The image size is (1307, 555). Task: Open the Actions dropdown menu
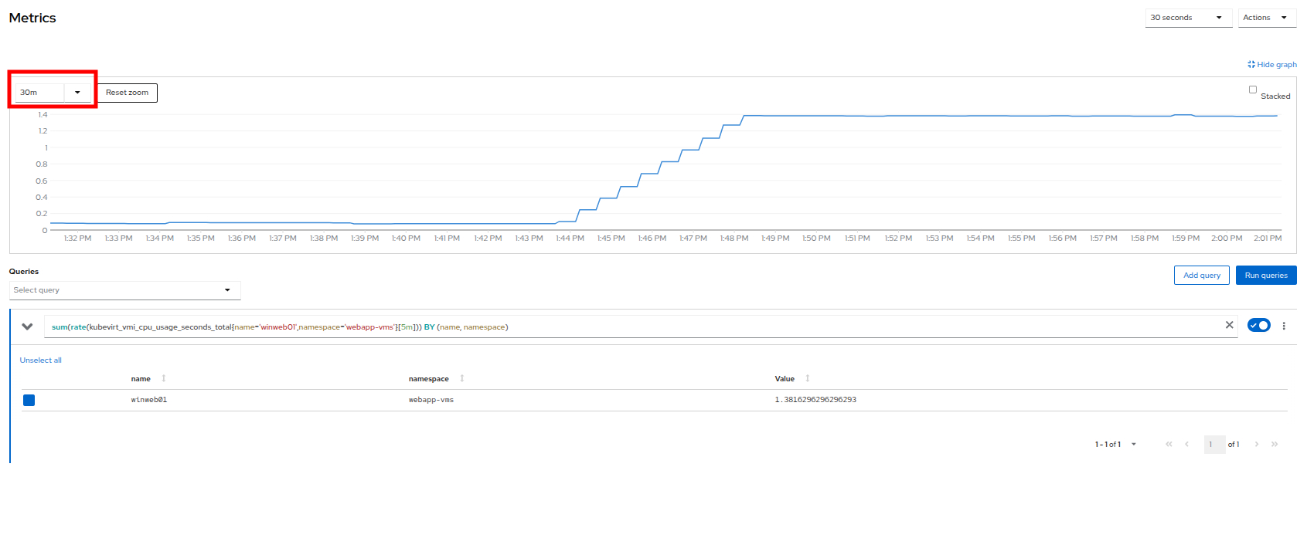(1267, 18)
